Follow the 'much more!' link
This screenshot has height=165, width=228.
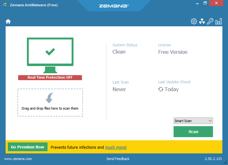(x=116, y=147)
